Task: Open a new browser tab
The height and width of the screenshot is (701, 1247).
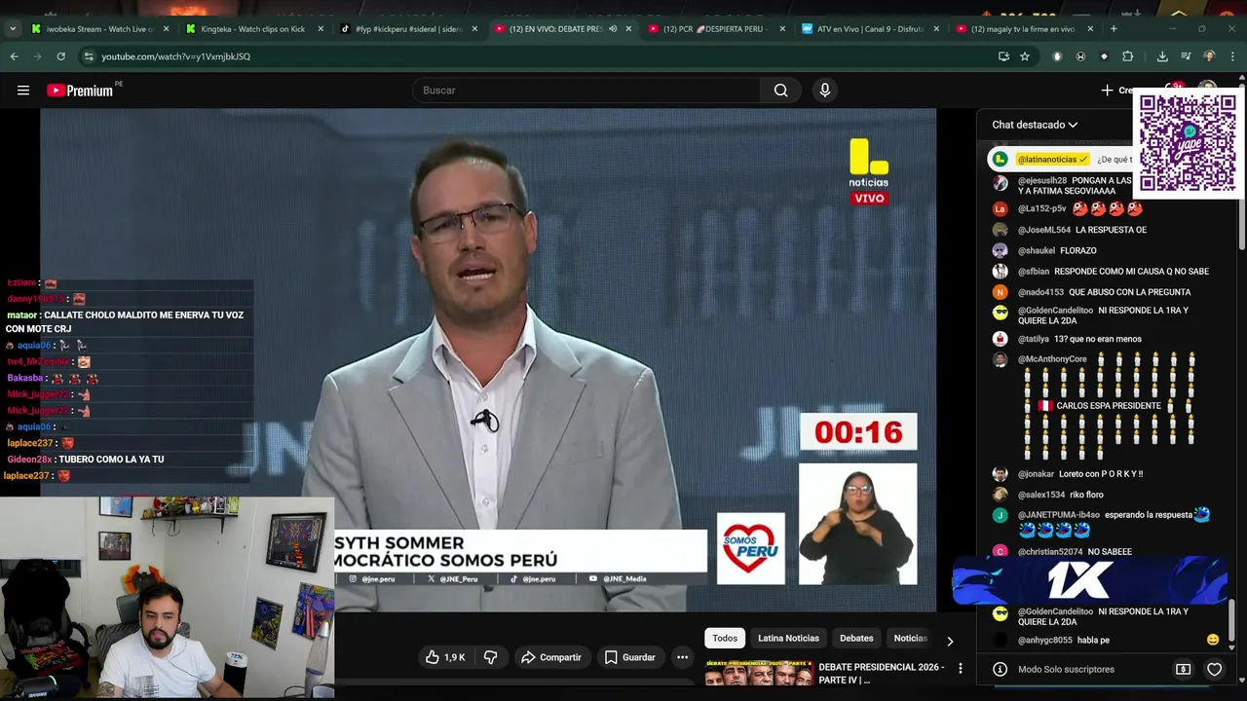Action: [1114, 29]
